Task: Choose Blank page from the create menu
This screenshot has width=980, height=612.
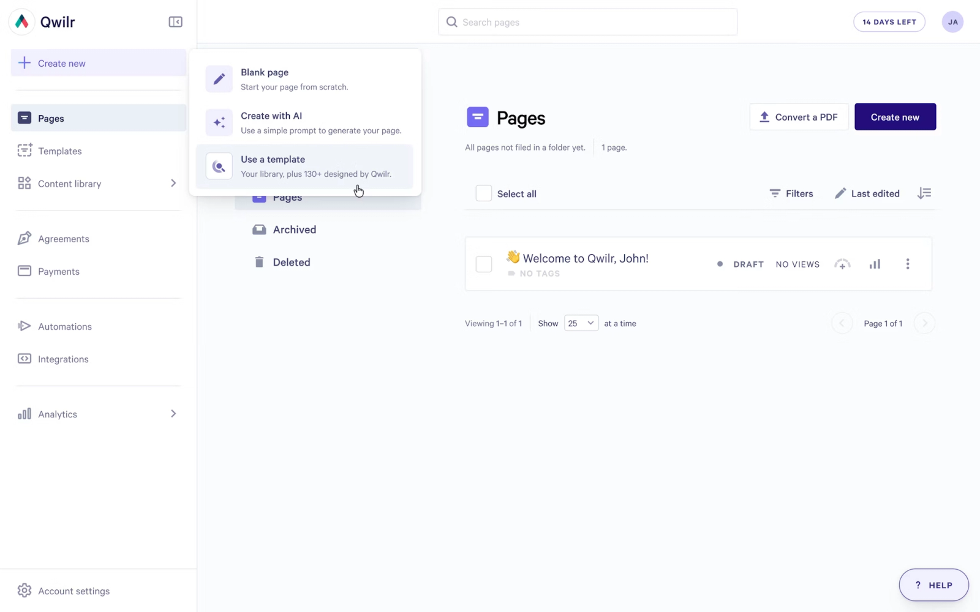Action: pos(304,79)
